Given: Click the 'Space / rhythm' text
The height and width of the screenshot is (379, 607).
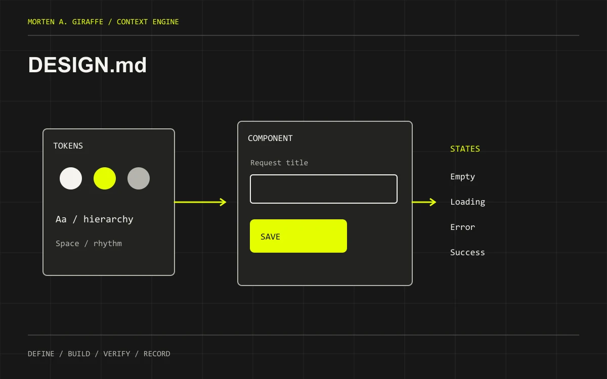Looking at the screenshot, I should (x=89, y=244).
